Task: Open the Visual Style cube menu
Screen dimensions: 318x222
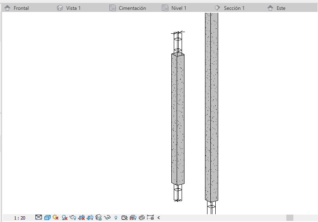Action: pyautogui.click(x=47, y=217)
